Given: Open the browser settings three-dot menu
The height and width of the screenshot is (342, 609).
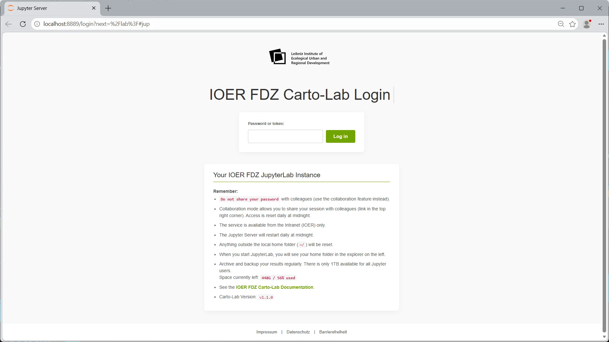Looking at the screenshot, I should point(601,24).
